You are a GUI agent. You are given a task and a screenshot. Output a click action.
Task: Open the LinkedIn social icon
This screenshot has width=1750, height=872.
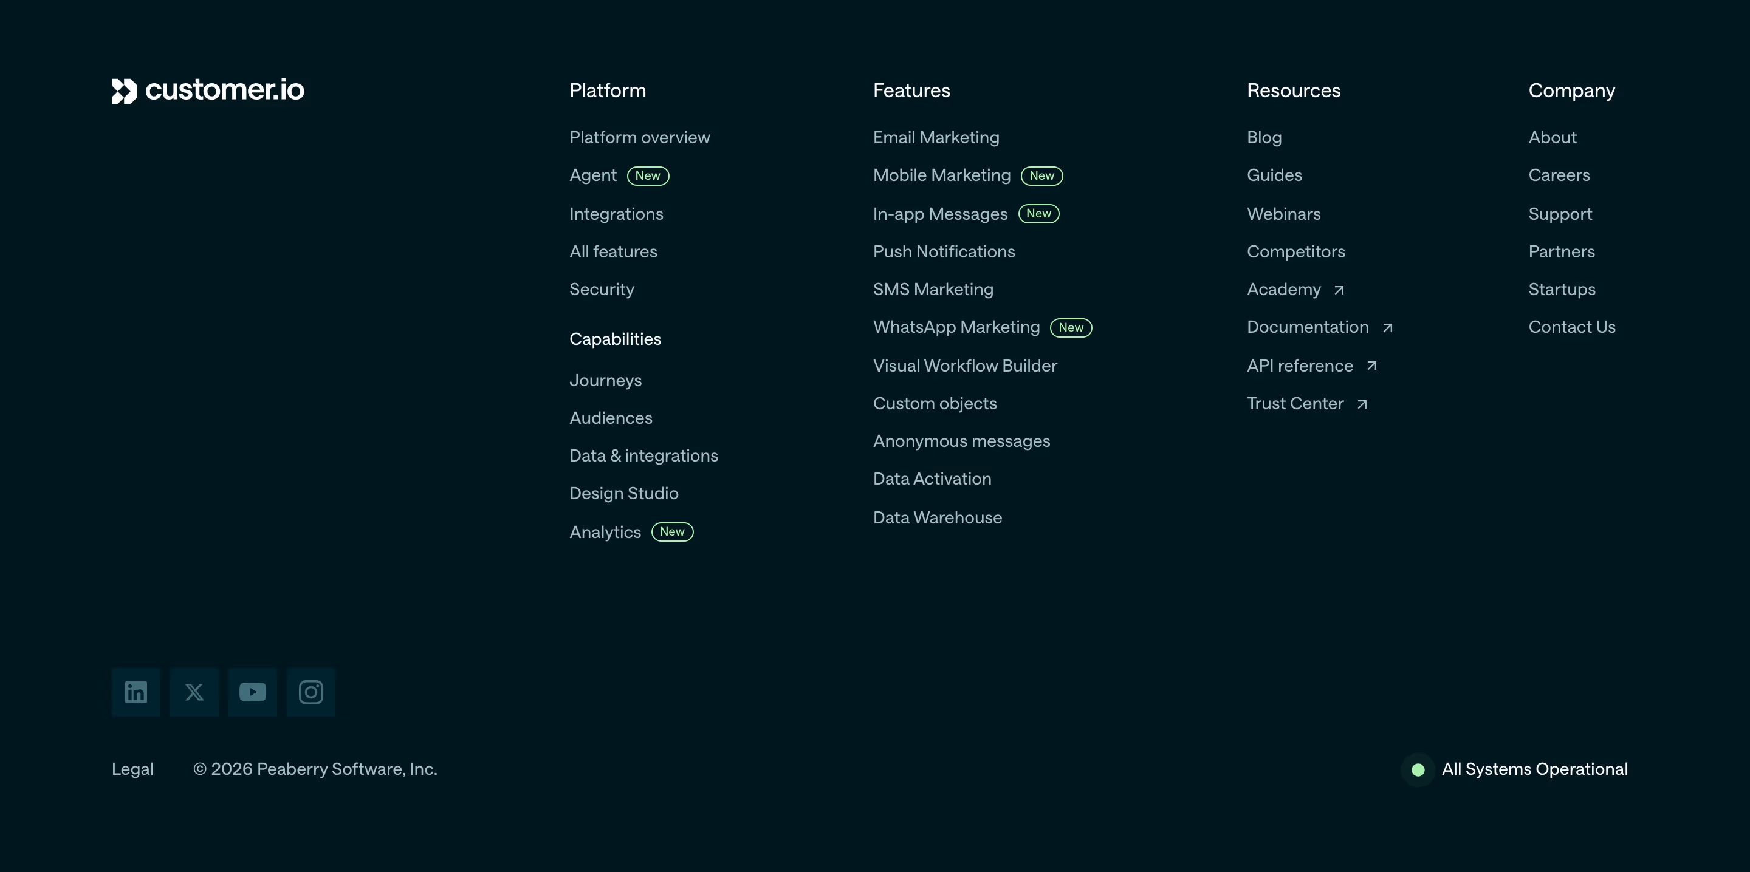coord(136,692)
